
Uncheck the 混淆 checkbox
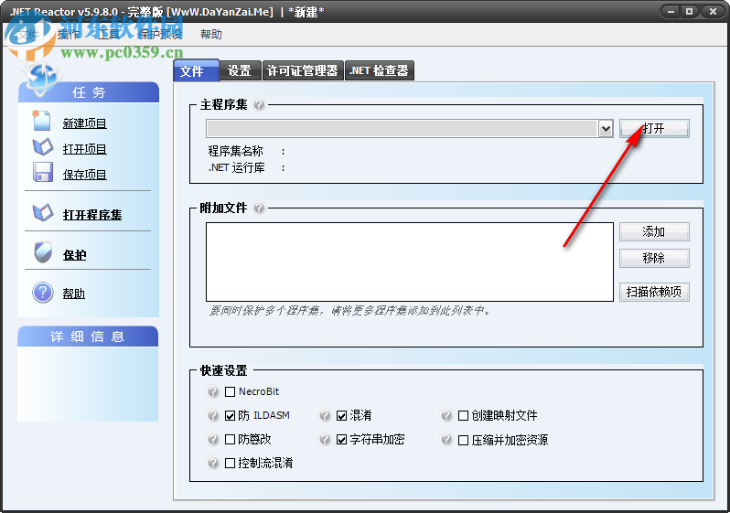click(x=342, y=416)
